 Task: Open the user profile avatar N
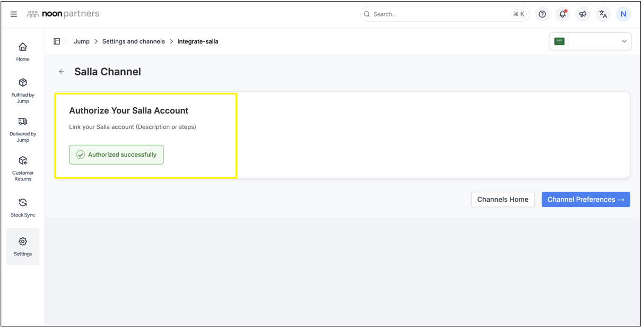pos(623,14)
